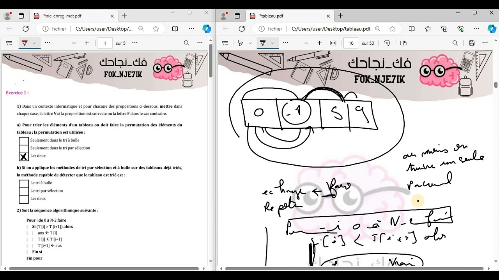The height and width of the screenshot is (280, 499).
Task: Click page number field showing 1
Action: click(105, 43)
